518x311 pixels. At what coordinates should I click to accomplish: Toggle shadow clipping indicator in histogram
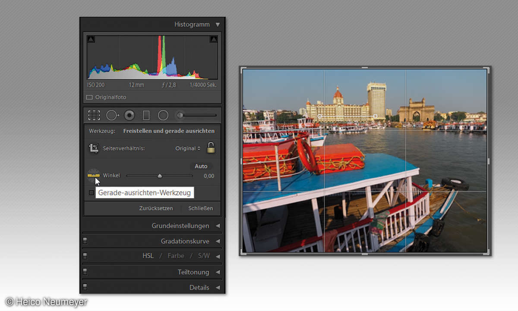[91, 39]
